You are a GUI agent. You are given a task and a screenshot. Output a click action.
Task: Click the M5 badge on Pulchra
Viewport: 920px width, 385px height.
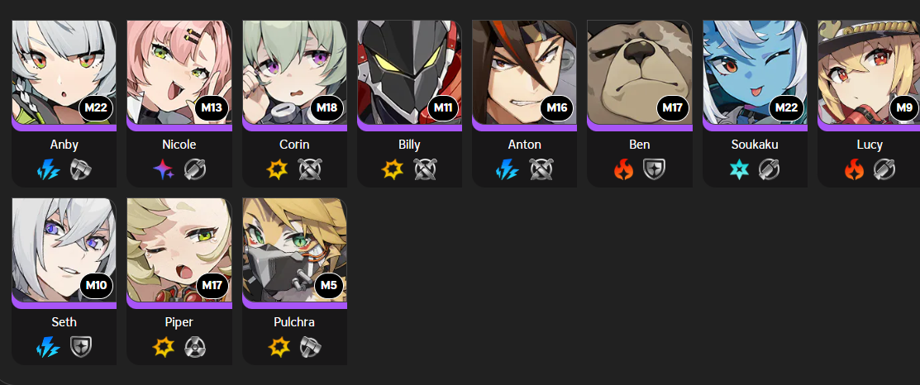click(329, 285)
